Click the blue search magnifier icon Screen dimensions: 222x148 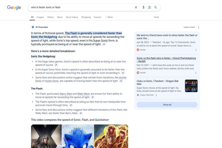156,7
